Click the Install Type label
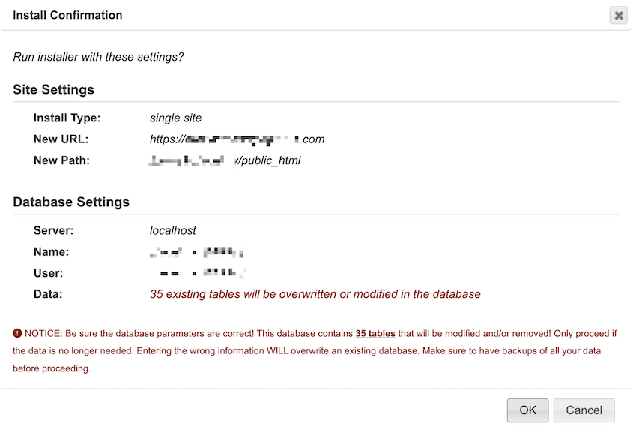 click(x=67, y=118)
